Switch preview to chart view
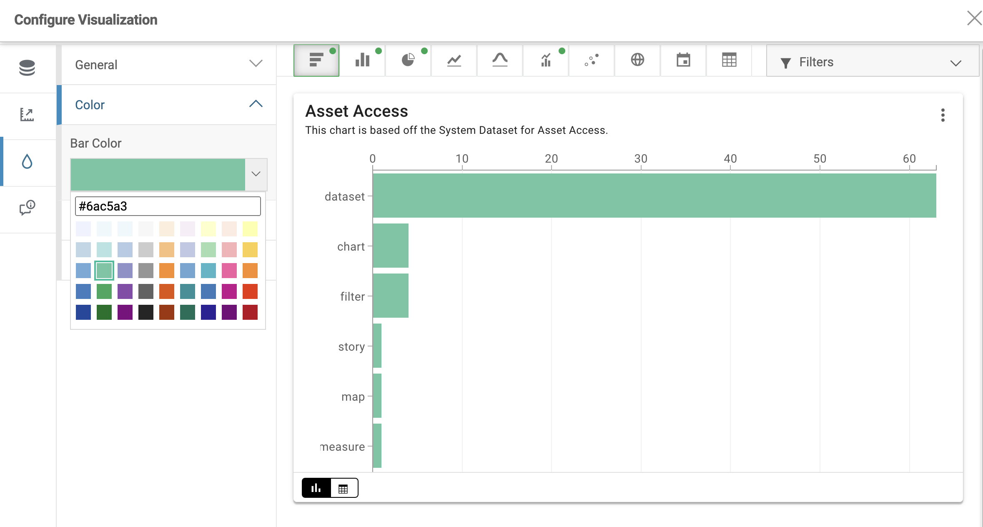983x527 pixels. coord(316,488)
